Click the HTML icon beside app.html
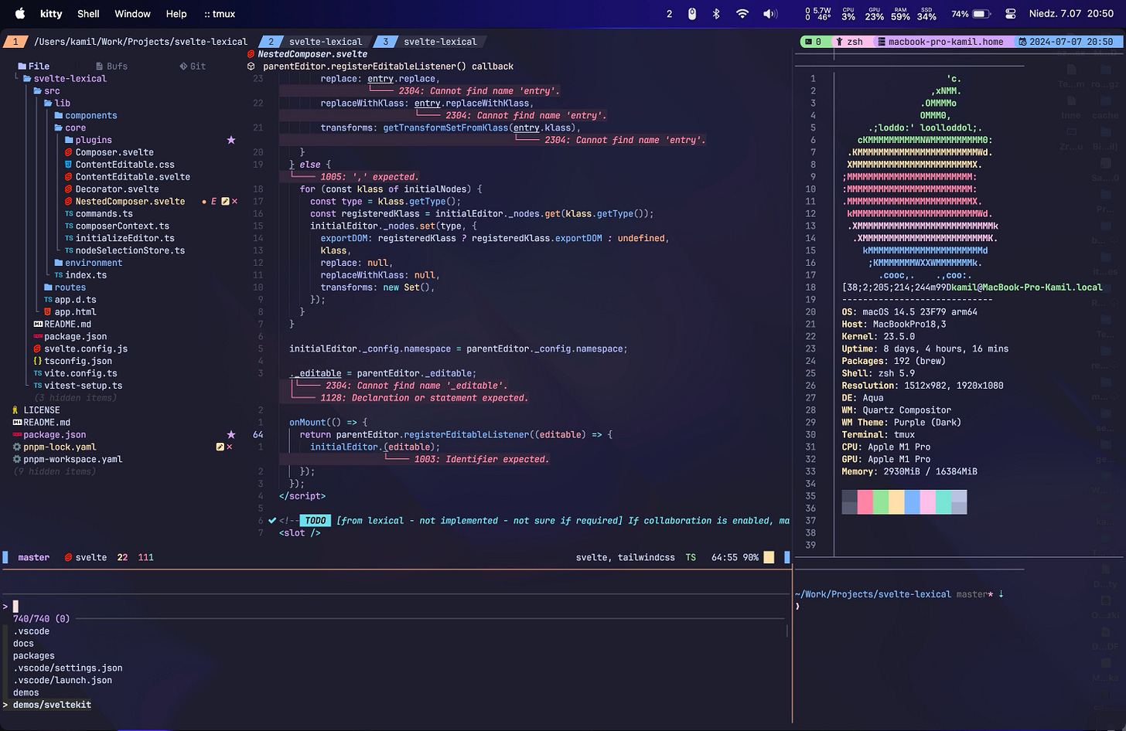This screenshot has width=1126, height=731. click(x=48, y=312)
